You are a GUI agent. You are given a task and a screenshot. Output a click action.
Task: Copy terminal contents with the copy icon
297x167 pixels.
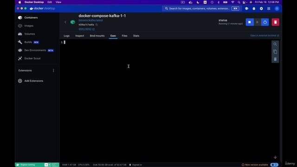[x=275, y=52]
